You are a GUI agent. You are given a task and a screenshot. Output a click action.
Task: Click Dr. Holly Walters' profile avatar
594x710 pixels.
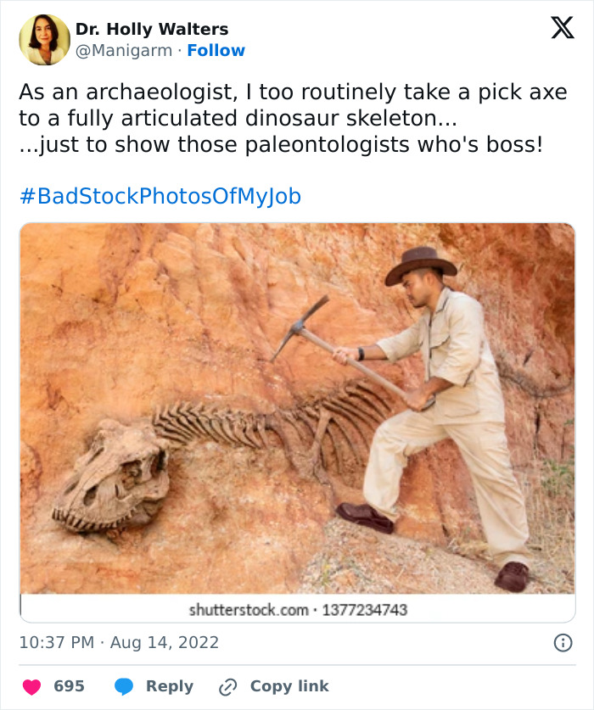pyautogui.click(x=43, y=37)
